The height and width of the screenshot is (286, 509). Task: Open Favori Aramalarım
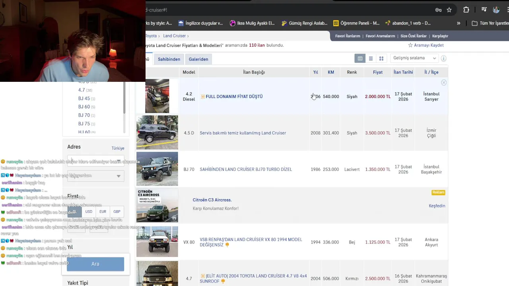click(380, 36)
